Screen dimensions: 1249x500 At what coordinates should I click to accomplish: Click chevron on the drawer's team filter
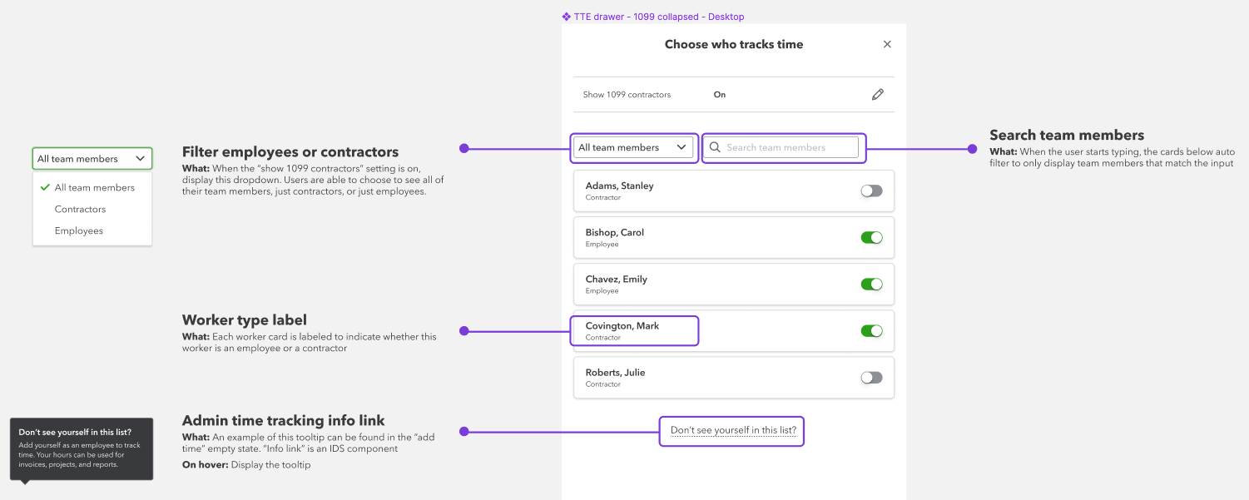tap(681, 147)
